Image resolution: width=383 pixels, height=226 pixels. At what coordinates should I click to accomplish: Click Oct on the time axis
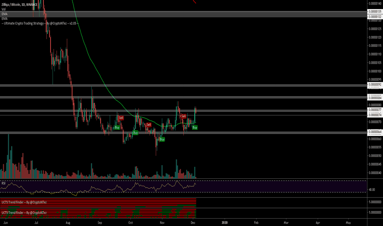pos(130,223)
